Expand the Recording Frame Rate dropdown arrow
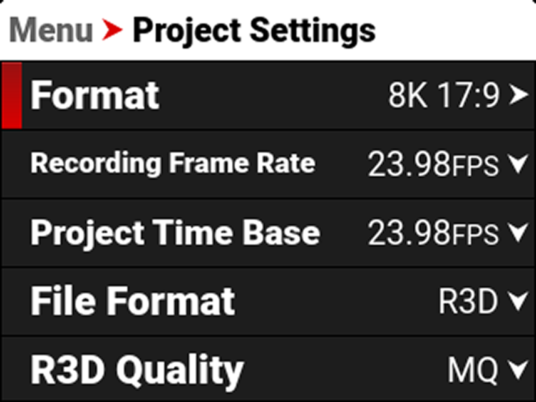 click(x=519, y=164)
